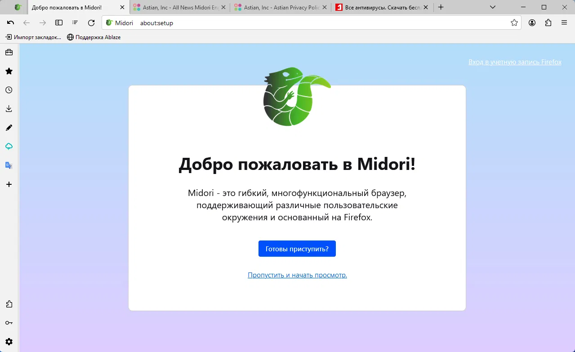Open the pinned Midori tab
Image resolution: width=575 pixels, height=352 pixels.
pyautogui.click(x=18, y=7)
